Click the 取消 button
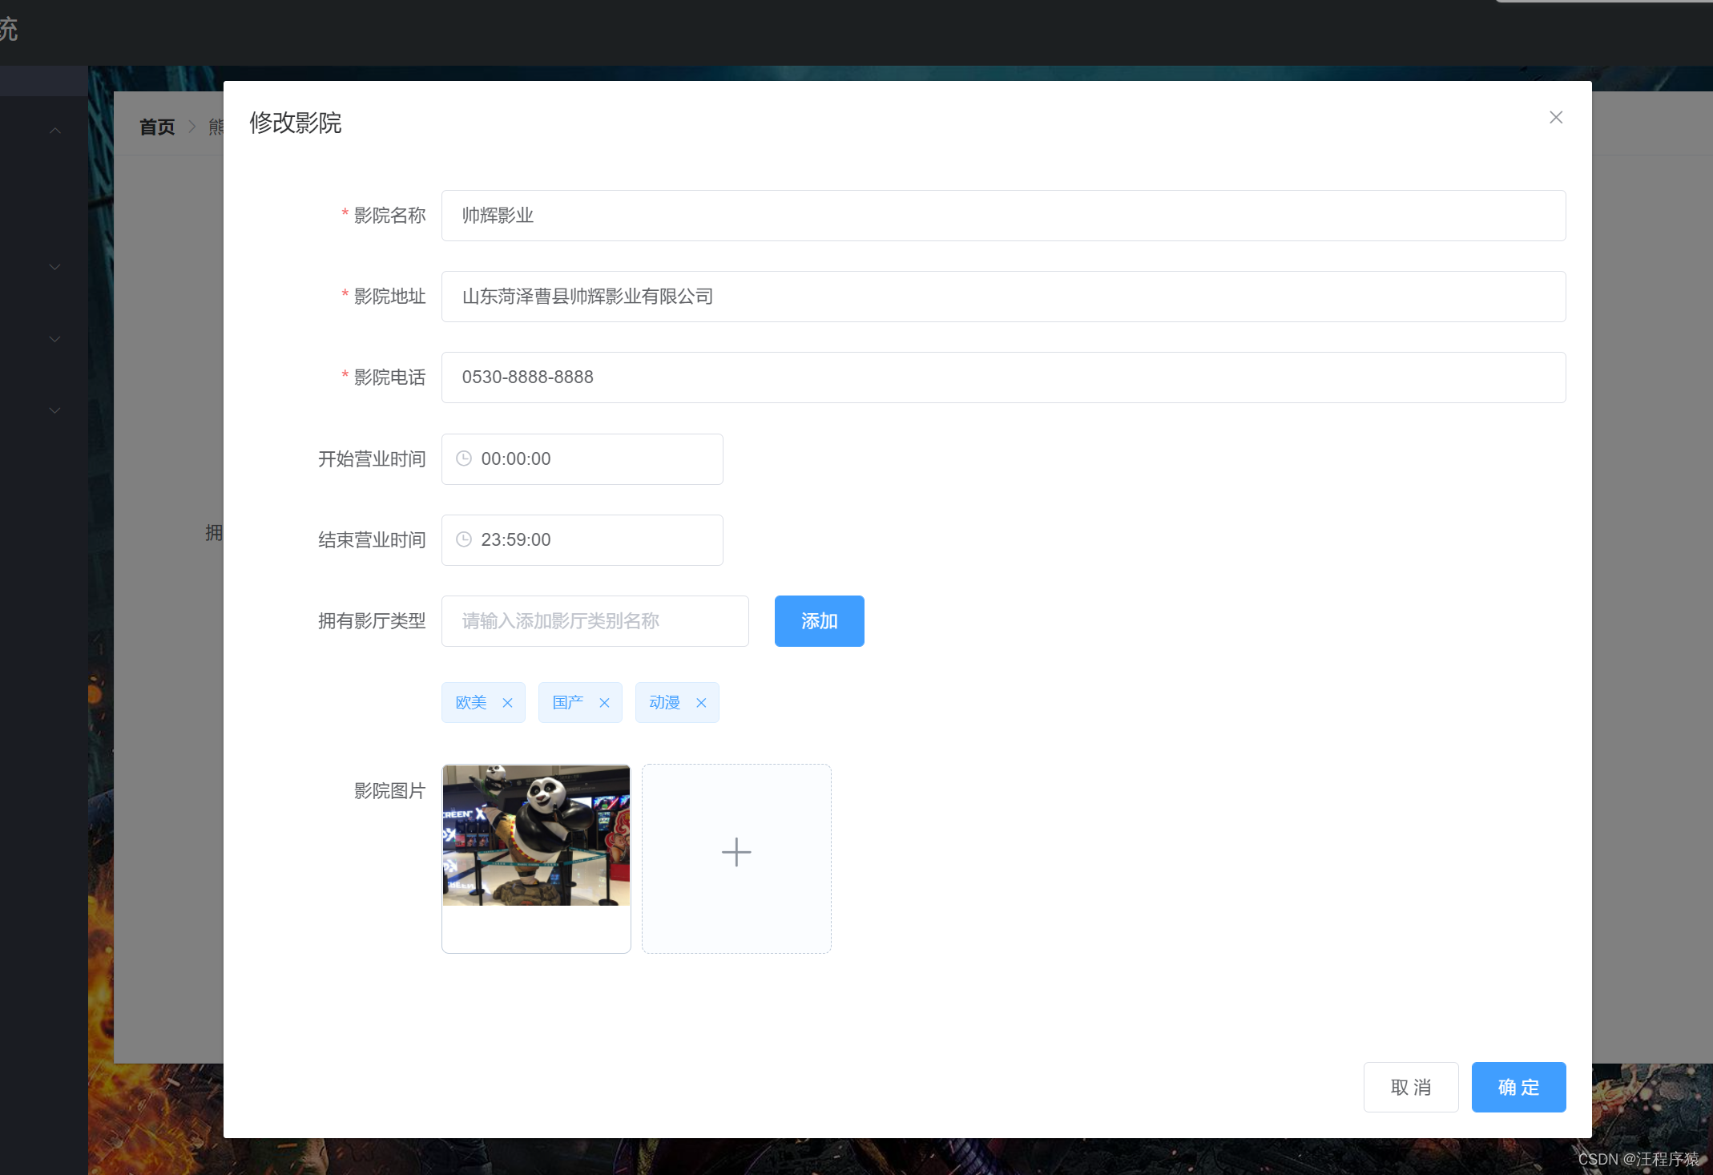 1411,1088
